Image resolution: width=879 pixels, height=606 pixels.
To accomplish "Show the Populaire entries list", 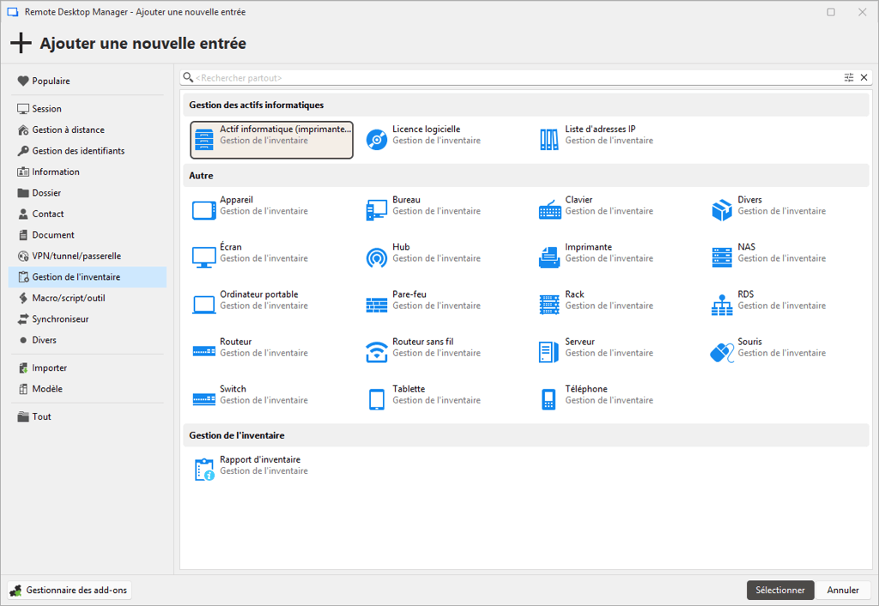I will pyautogui.click(x=51, y=81).
